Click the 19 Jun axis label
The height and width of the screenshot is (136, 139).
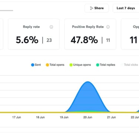tap(64, 117)
